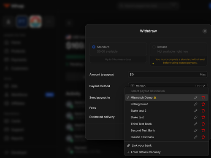
Task: Choose Claude Test Bank as payout destination
Action: coord(167,137)
